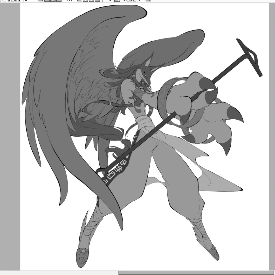Rotate the canvas view clockwise
275x275 pixels.
point(91,0)
